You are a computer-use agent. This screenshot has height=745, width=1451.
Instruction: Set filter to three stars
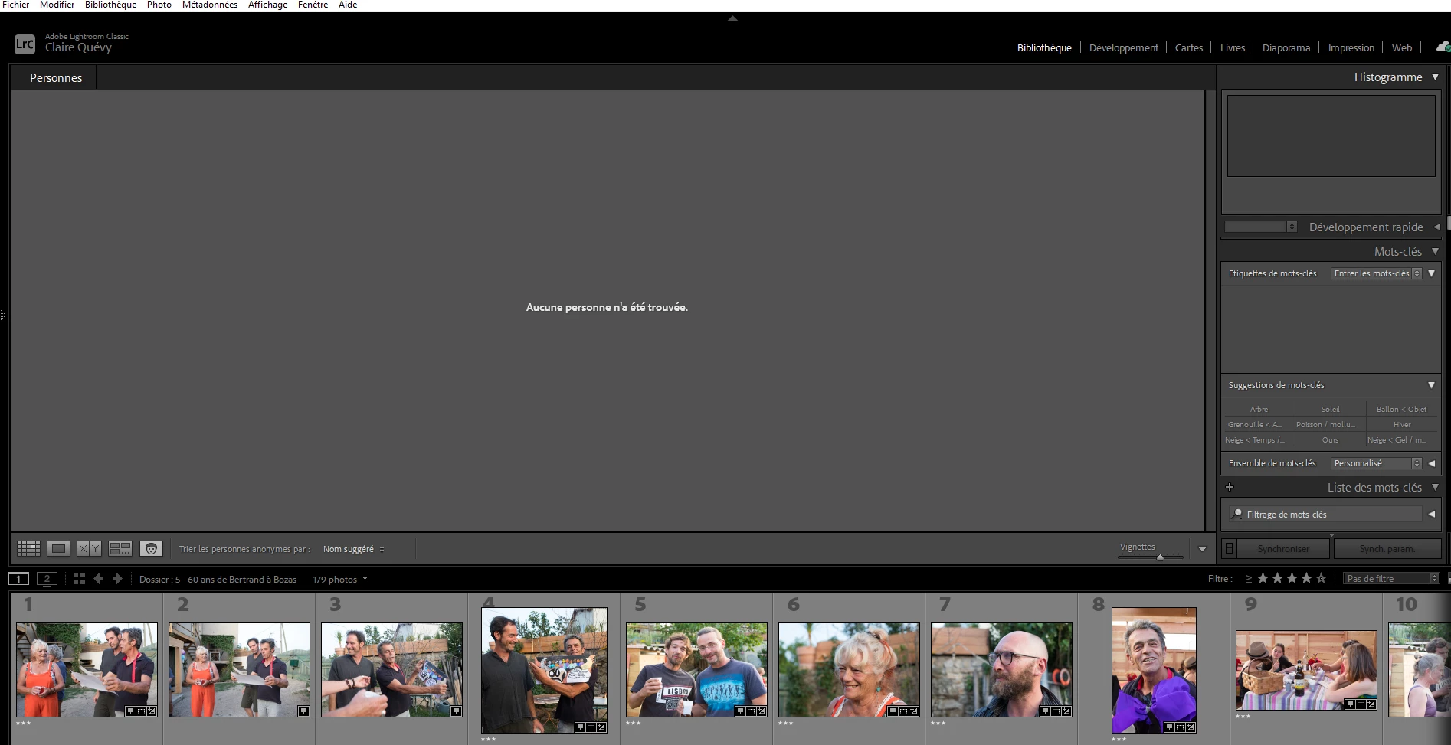pyautogui.click(x=1292, y=578)
